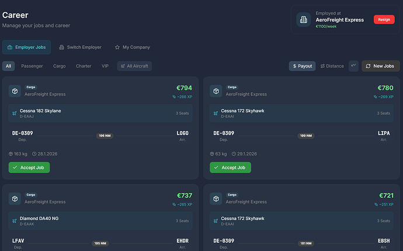This screenshot has width=403, height=251.
Task: Switch to the Switch Employer tab
Action: pos(80,47)
